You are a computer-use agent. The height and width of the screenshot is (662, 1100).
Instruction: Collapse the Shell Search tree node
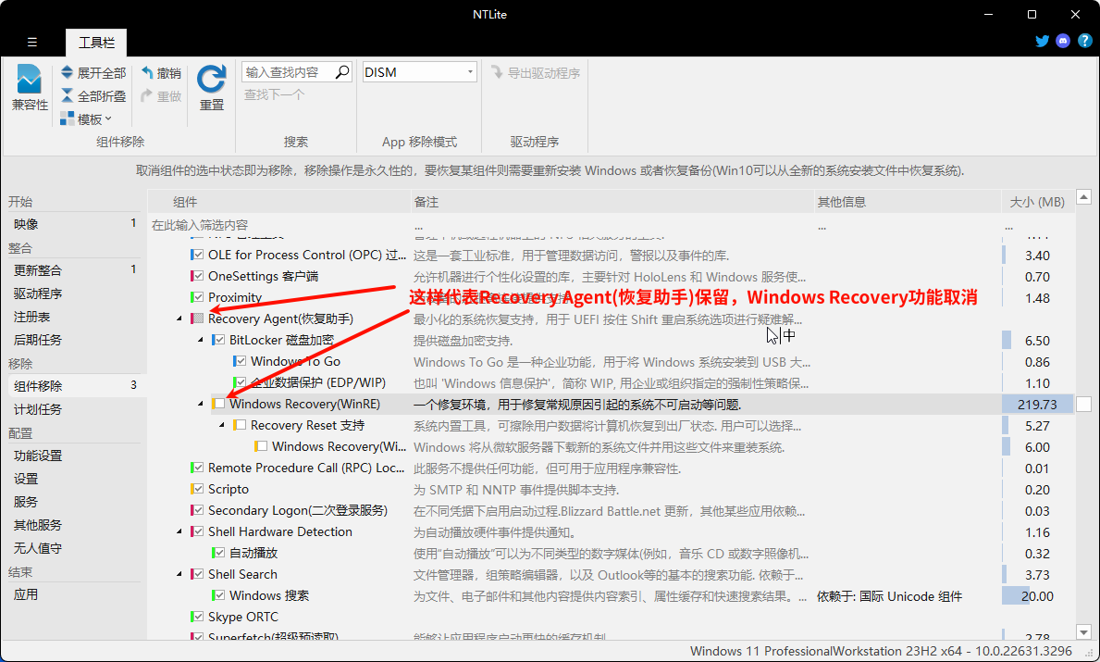179,573
